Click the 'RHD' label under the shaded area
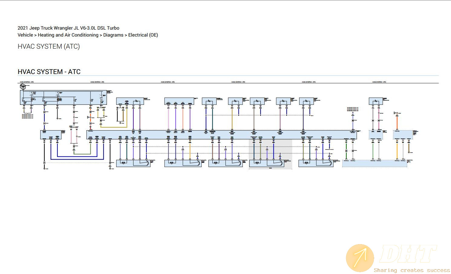This screenshot has width=451, height=274. pyautogui.click(x=270, y=168)
